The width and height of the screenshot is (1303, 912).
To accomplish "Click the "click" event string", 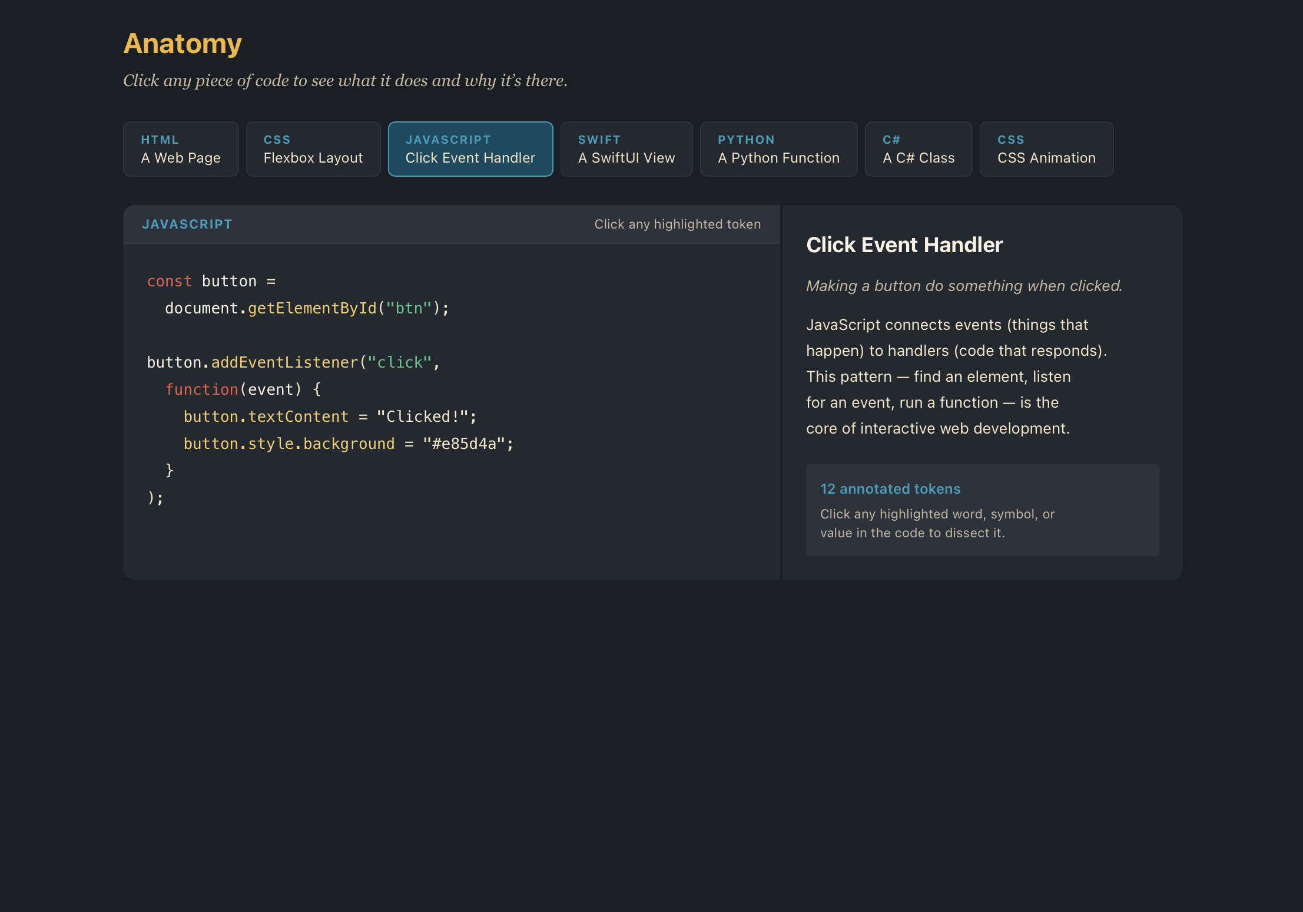I will [x=399, y=362].
